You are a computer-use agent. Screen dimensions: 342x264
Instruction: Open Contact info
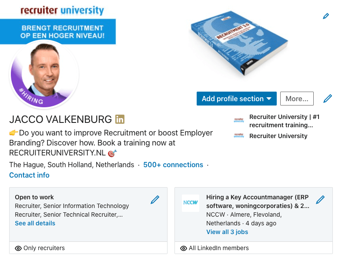(x=29, y=175)
